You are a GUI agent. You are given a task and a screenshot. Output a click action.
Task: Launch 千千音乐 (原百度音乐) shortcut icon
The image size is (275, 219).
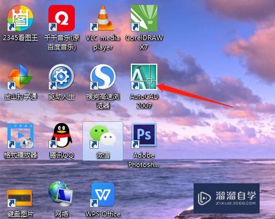(x=62, y=18)
